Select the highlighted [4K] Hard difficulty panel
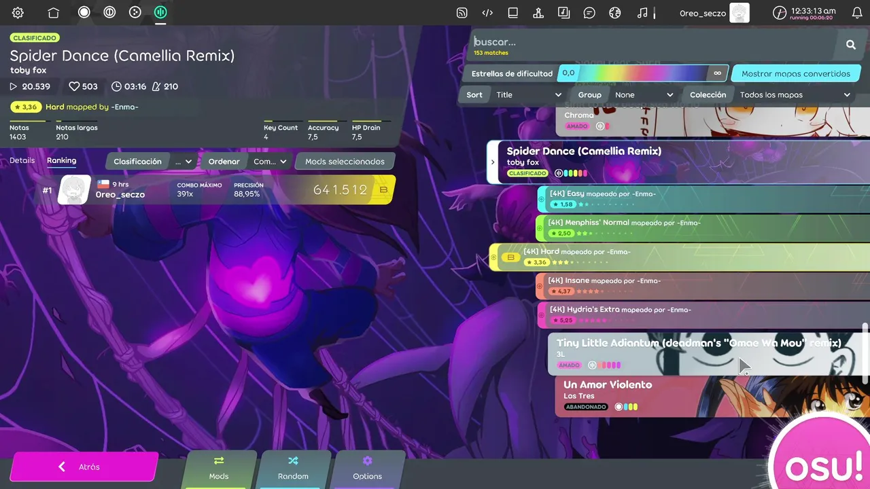Screen dimensions: 870x489 (680, 257)
